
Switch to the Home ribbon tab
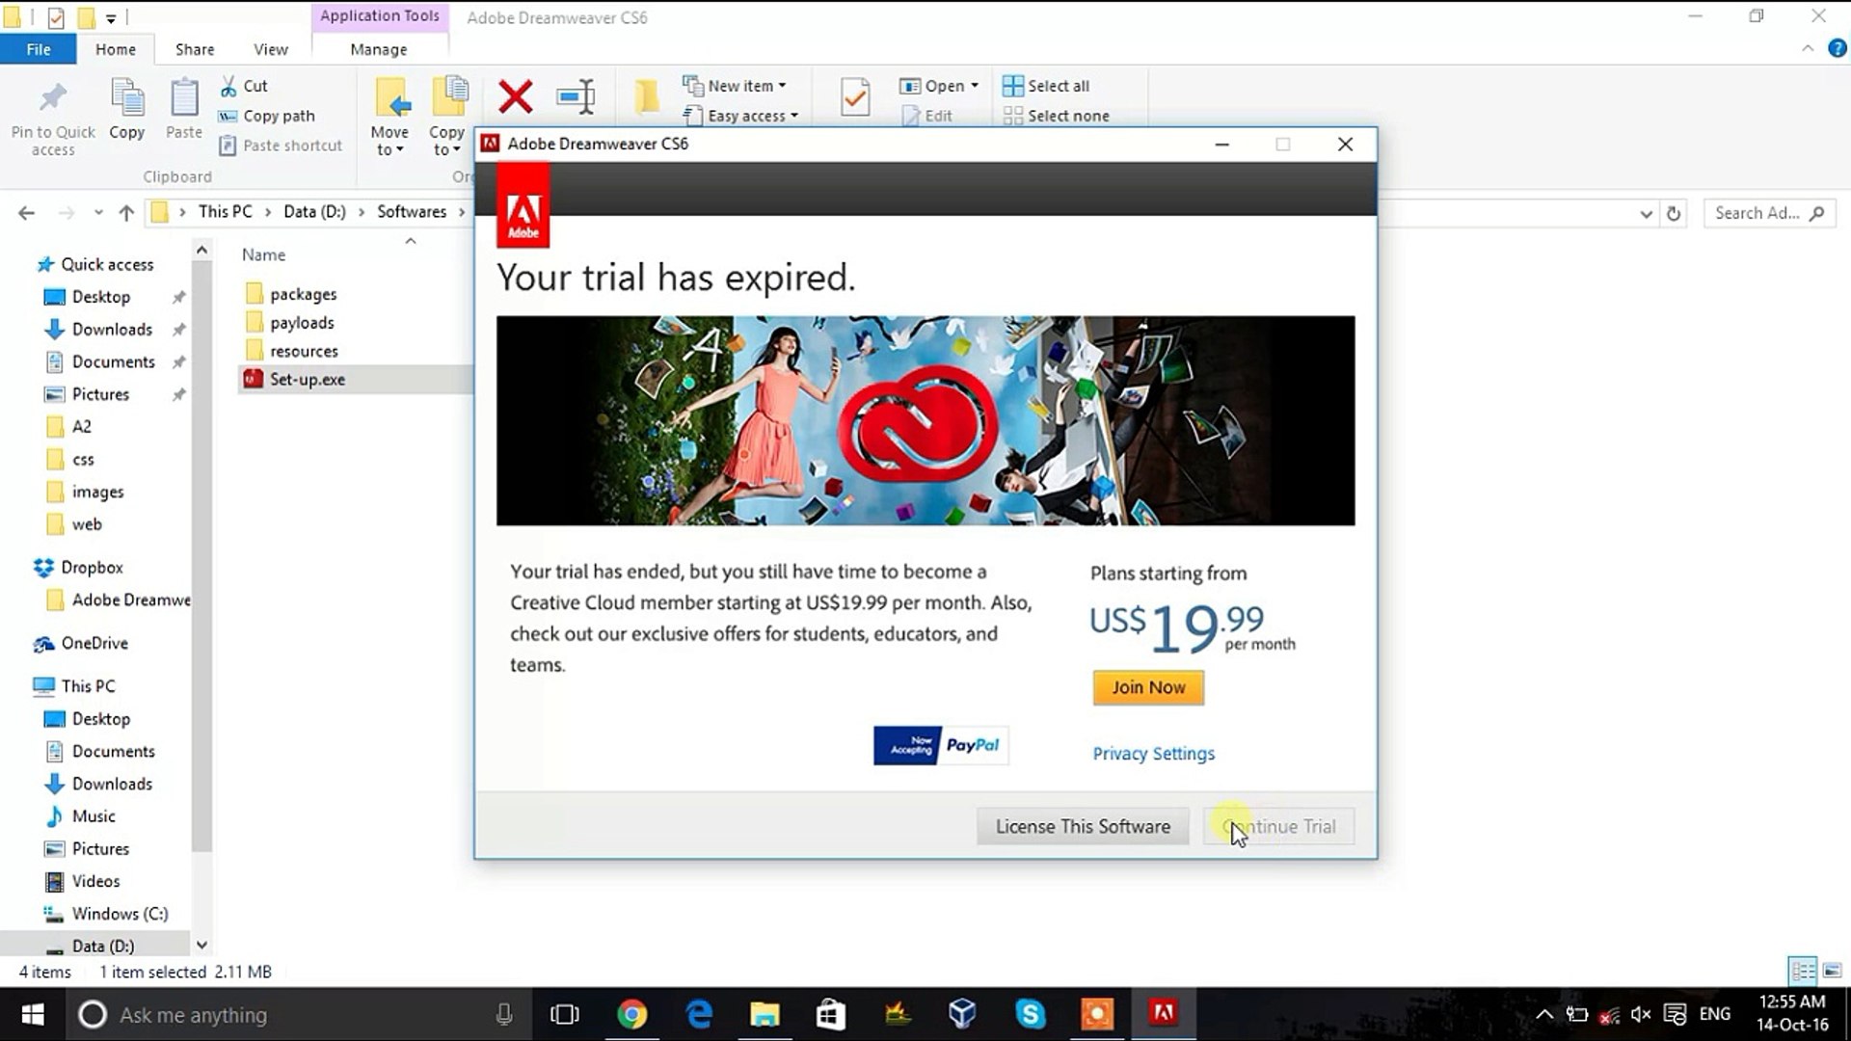click(x=116, y=49)
